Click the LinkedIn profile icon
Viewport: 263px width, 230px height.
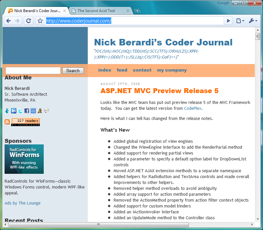click(x=14, y=111)
